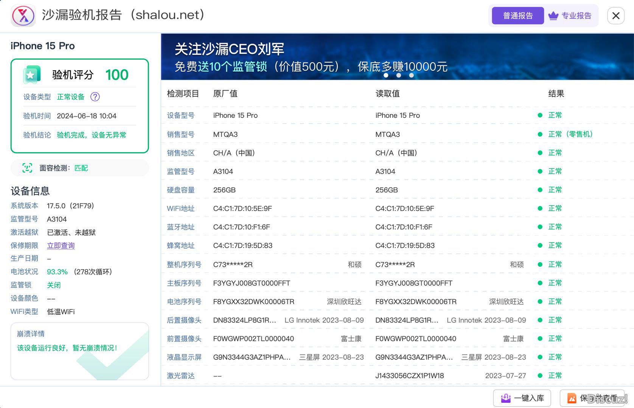
Task: Click the 读取值 column header
Action: tap(388, 94)
